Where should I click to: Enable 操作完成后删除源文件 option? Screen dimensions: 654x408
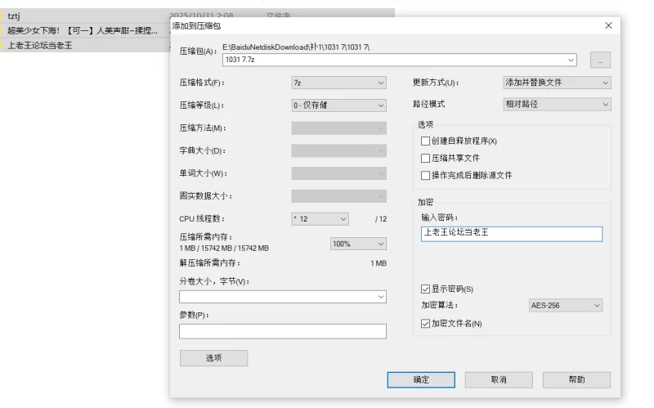425,175
